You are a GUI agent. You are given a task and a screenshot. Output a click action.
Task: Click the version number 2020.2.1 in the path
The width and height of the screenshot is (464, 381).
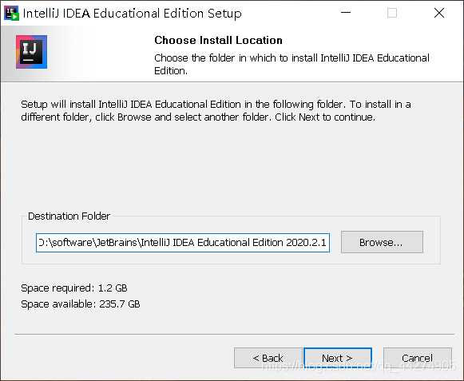click(306, 243)
